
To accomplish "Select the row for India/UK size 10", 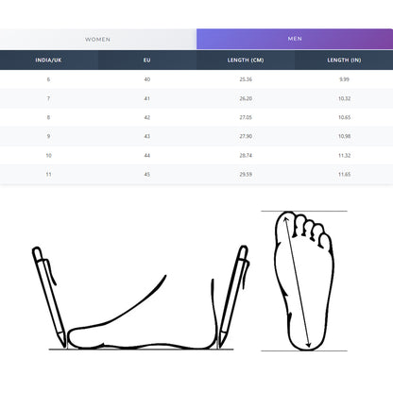I will click(x=196, y=155).
